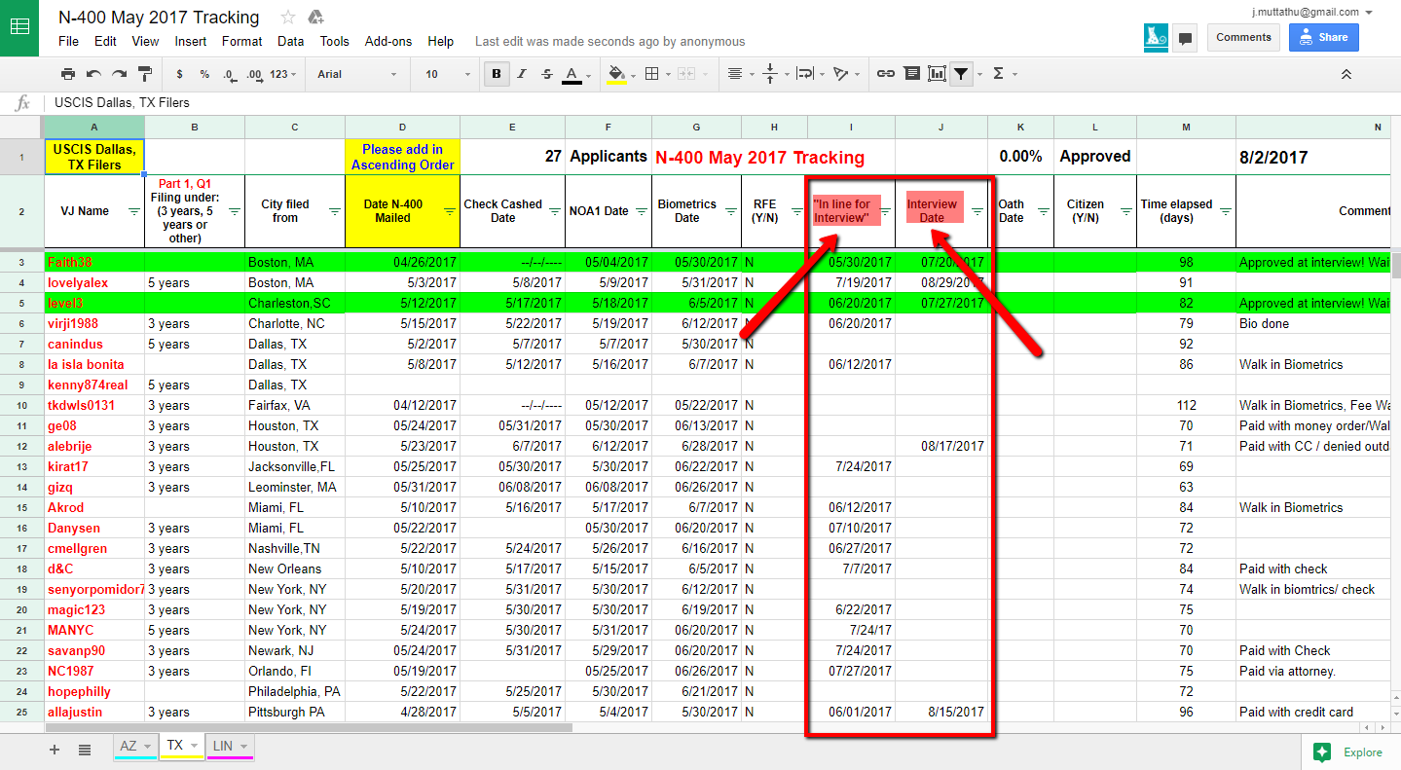Toggle italic formatting
Screen dimensions: 1401x770
click(522, 74)
